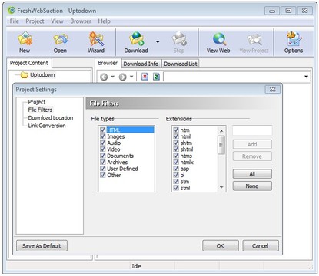Click the None extensions button

(252, 186)
